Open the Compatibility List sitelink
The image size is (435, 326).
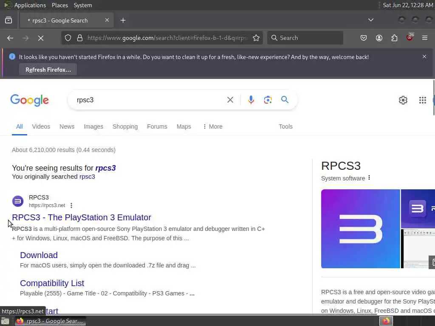pyautogui.click(x=52, y=283)
